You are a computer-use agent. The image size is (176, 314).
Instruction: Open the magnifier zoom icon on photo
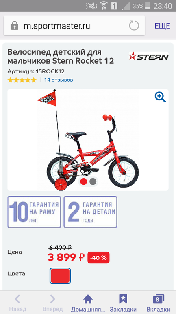point(160,97)
